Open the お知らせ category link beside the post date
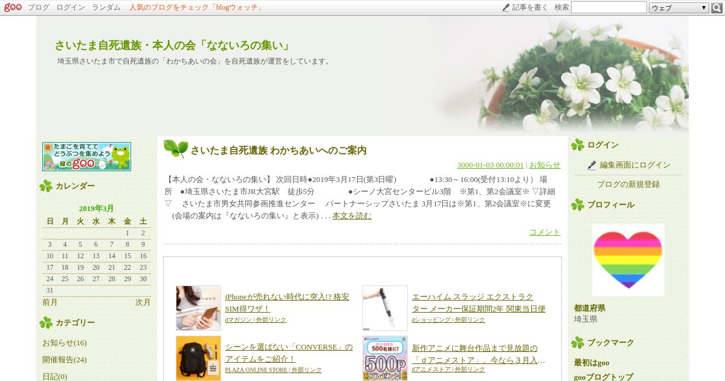This screenshot has width=725, height=381. click(x=545, y=165)
